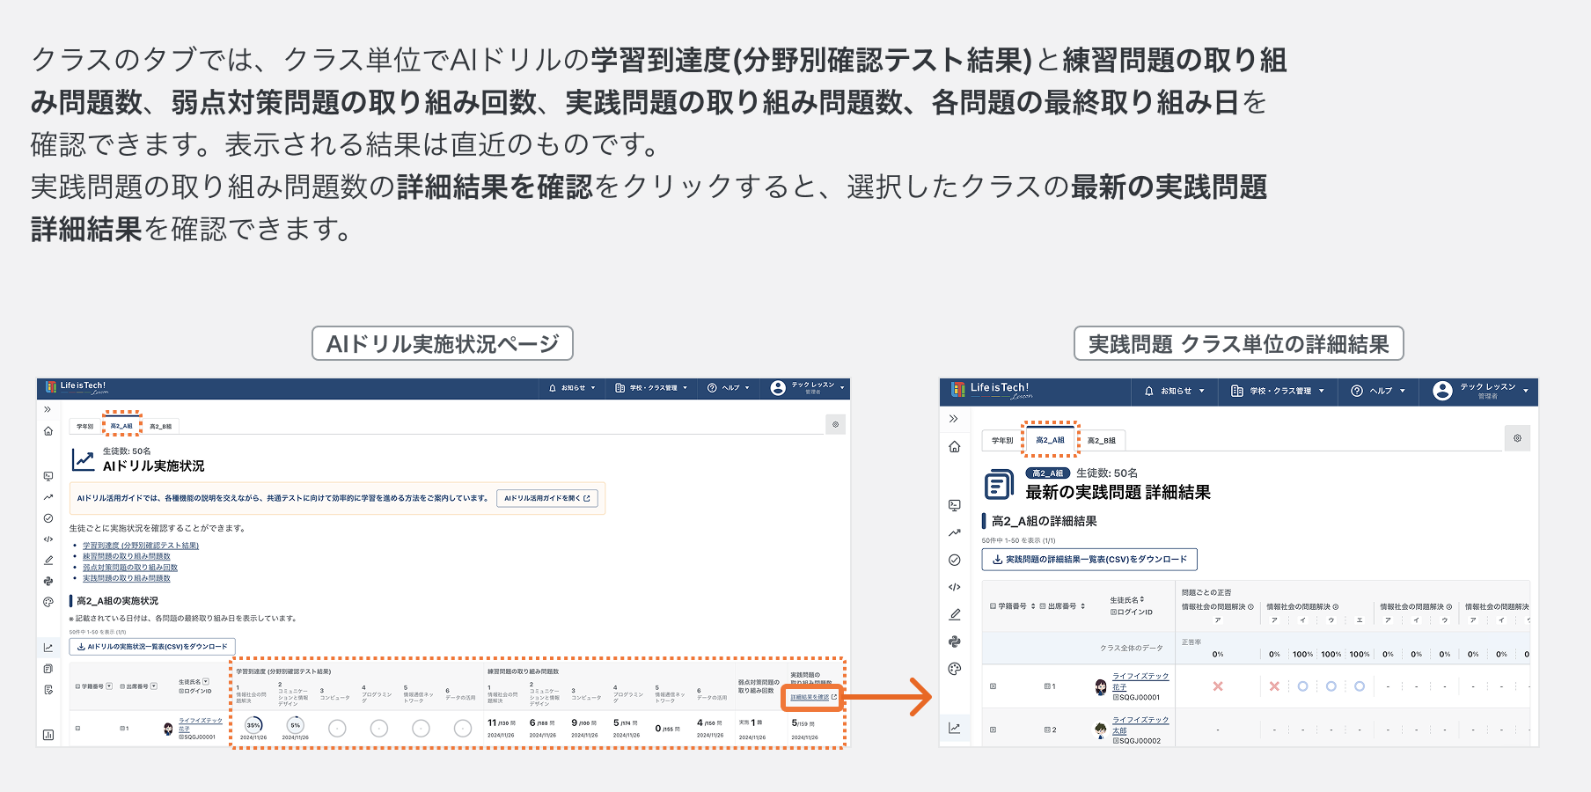The height and width of the screenshot is (792, 1591).
Task: Click 太郎's avatar in the right screenshot table
Action: [x=1100, y=730]
